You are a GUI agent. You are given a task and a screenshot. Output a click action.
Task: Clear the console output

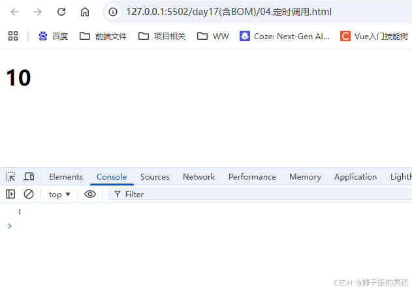pyautogui.click(x=29, y=194)
